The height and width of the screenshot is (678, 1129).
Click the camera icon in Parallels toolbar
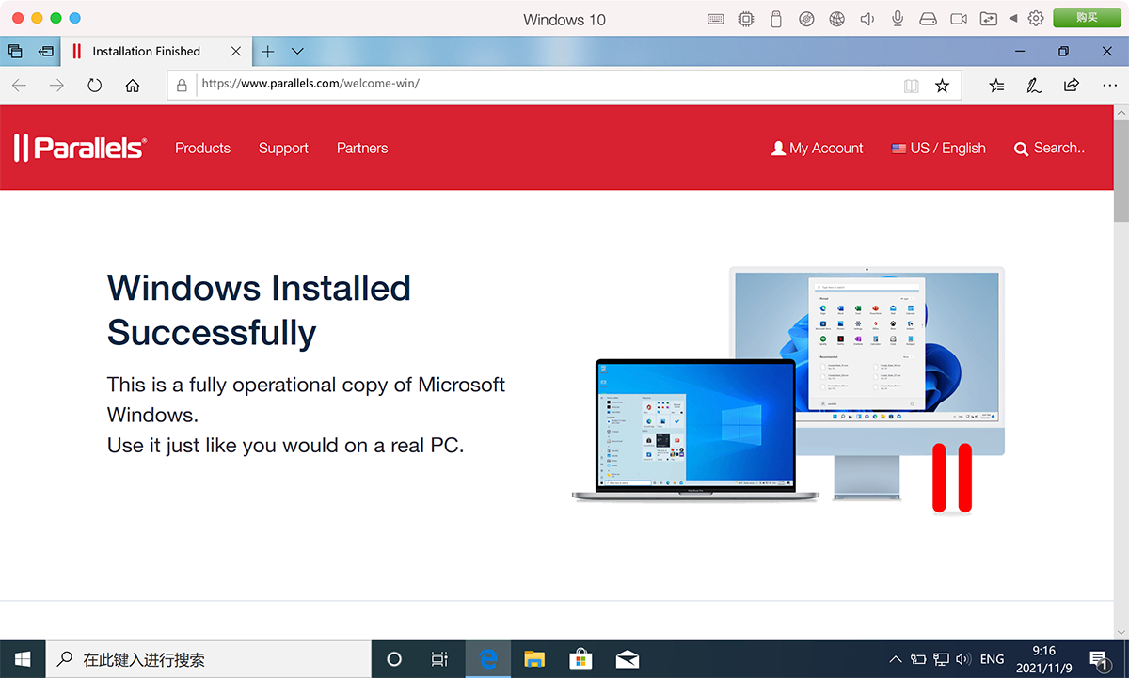959,19
